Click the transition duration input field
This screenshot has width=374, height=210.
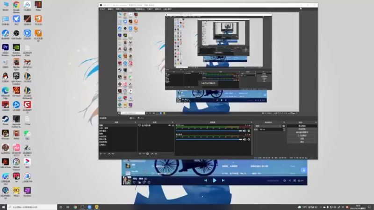click(x=271, y=129)
